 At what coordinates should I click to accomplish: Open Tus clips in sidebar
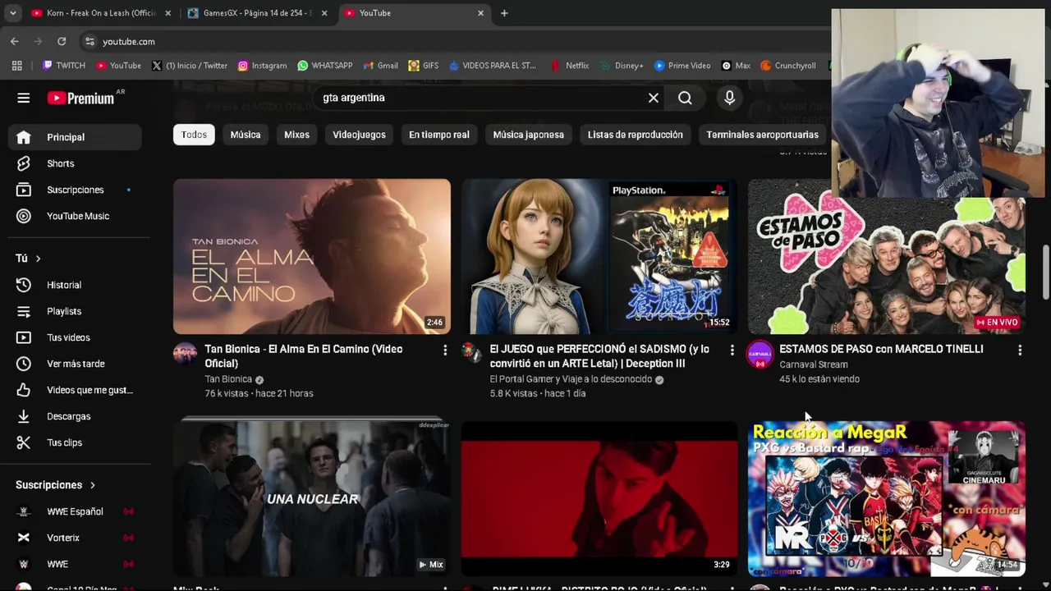coord(75,442)
